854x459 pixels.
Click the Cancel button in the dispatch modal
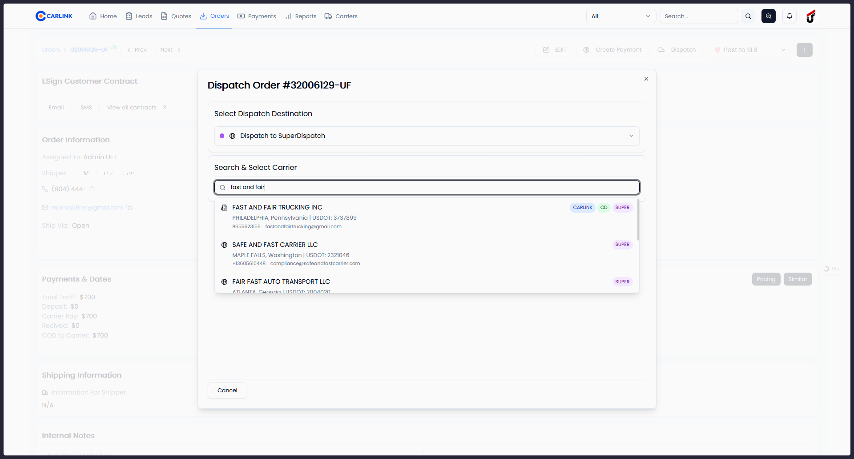[x=227, y=390]
